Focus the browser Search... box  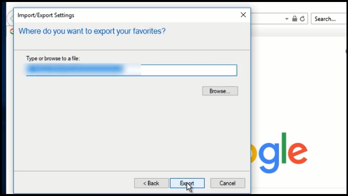[x=329, y=19]
